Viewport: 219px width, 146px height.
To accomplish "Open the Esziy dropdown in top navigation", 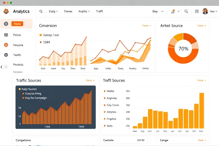I will click(53, 11).
